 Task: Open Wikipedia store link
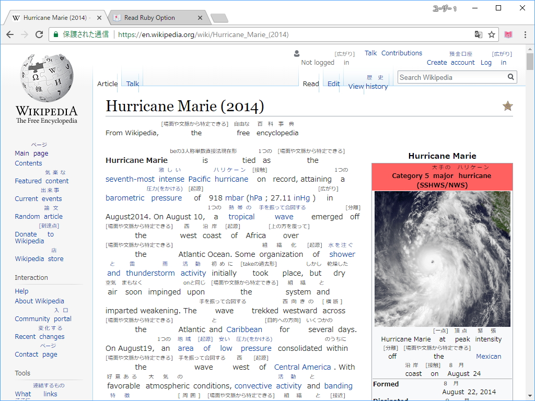pos(39,258)
